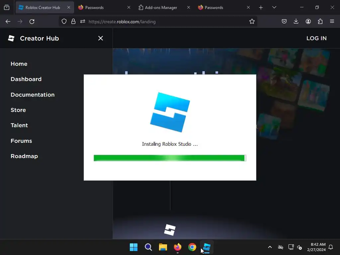Launch Google Chrome from taskbar
The width and height of the screenshot is (340, 255).
(x=192, y=247)
